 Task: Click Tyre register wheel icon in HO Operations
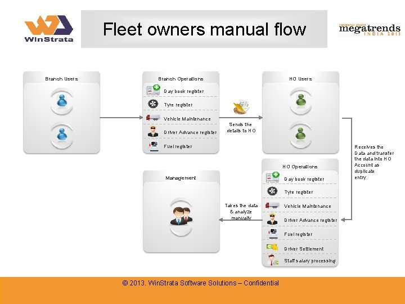point(272,191)
